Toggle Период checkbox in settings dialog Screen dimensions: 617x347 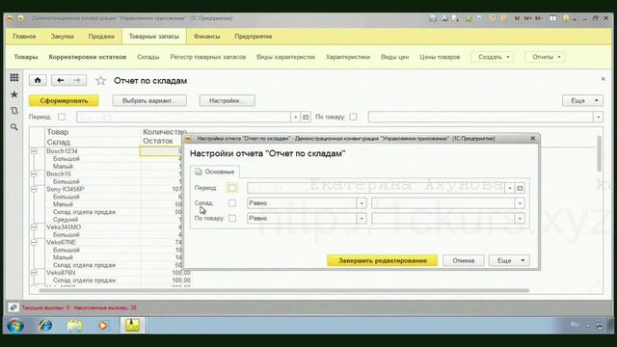[232, 188]
